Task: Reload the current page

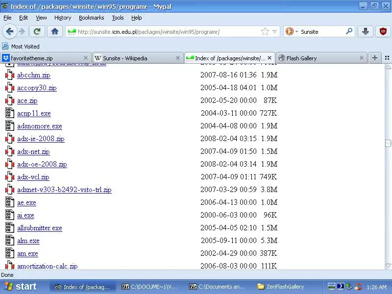Action: tap(37, 31)
